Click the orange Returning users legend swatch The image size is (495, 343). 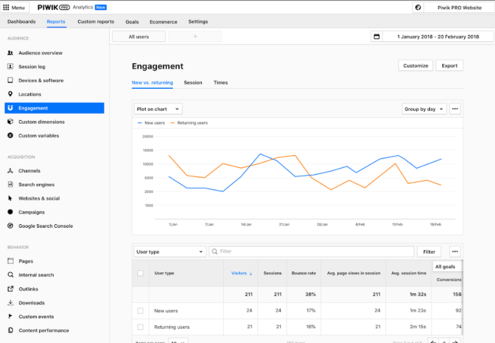click(x=173, y=123)
